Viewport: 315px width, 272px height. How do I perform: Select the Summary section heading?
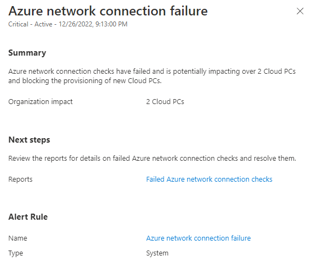point(28,53)
